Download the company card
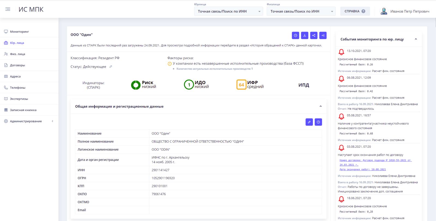Viewport: 436px width, 221px height. click(x=305, y=35)
